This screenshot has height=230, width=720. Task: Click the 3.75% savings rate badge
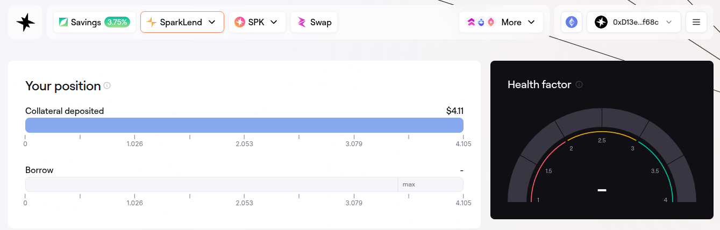pyautogui.click(x=117, y=22)
